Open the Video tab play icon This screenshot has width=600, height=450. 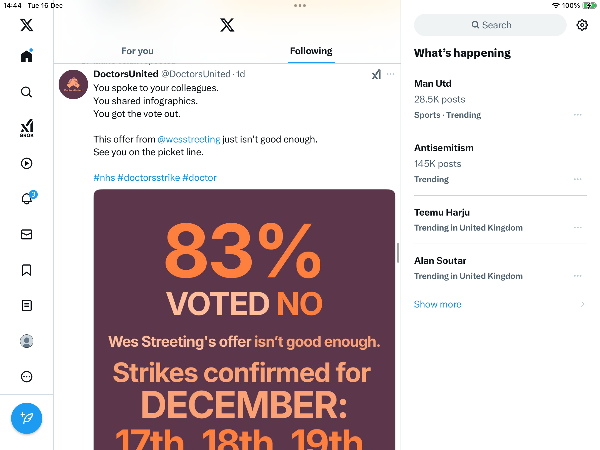27,163
